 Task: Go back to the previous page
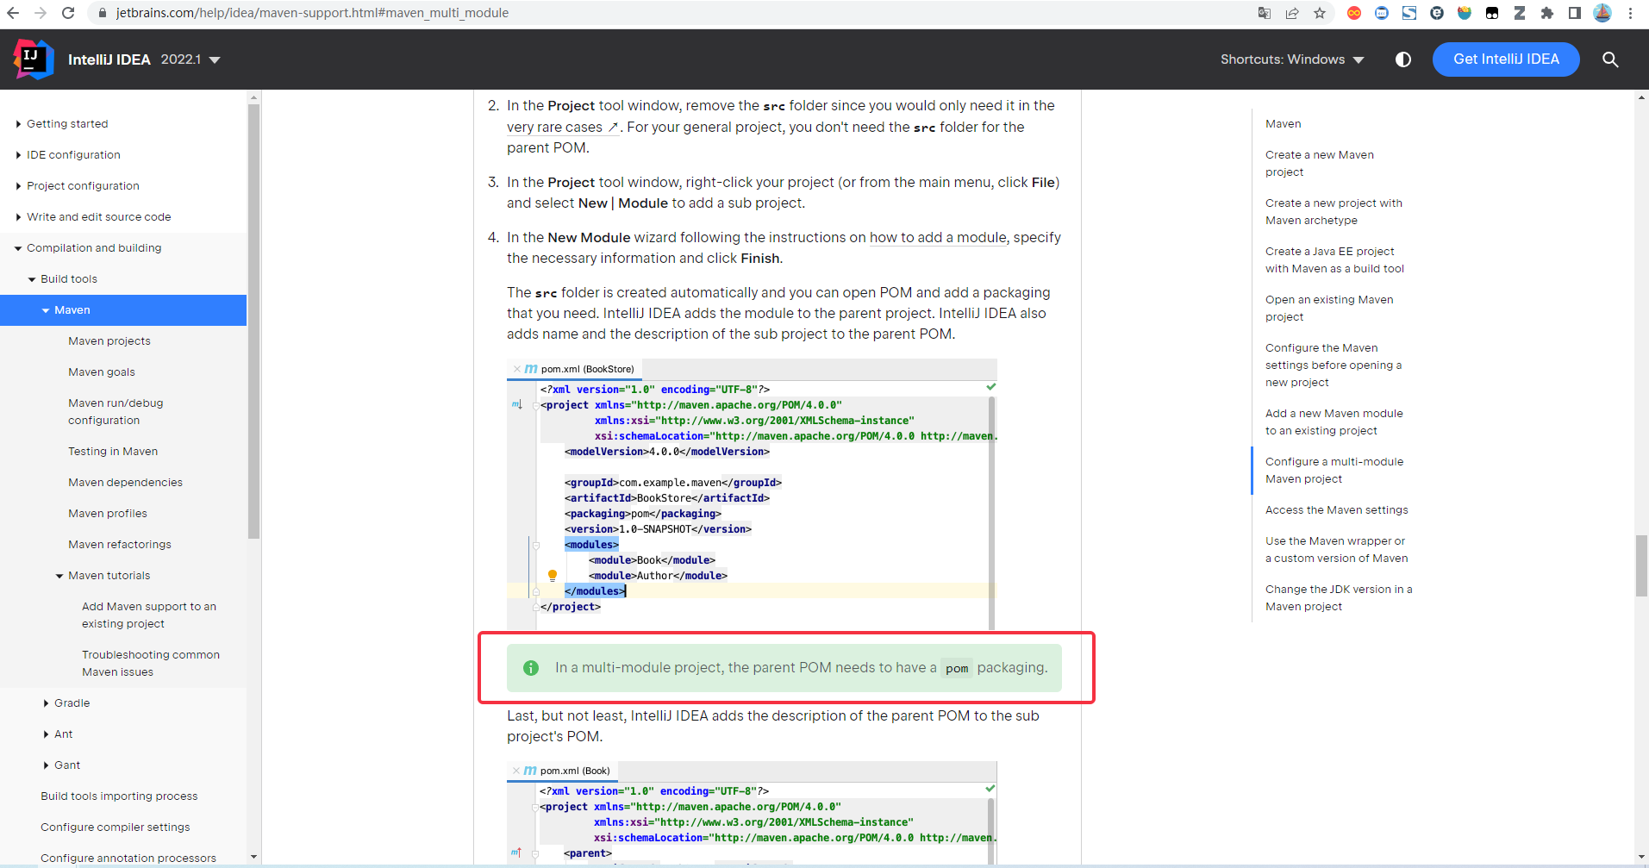(13, 13)
